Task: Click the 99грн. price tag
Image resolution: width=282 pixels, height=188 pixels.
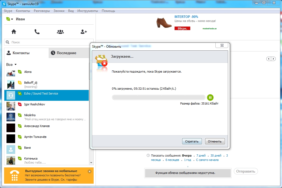Action: (182, 28)
